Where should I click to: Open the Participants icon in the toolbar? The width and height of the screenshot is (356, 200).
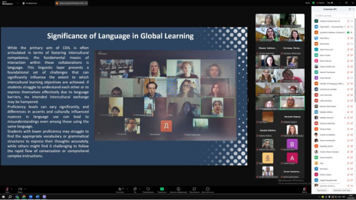pyautogui.click(x=120, y=189)
